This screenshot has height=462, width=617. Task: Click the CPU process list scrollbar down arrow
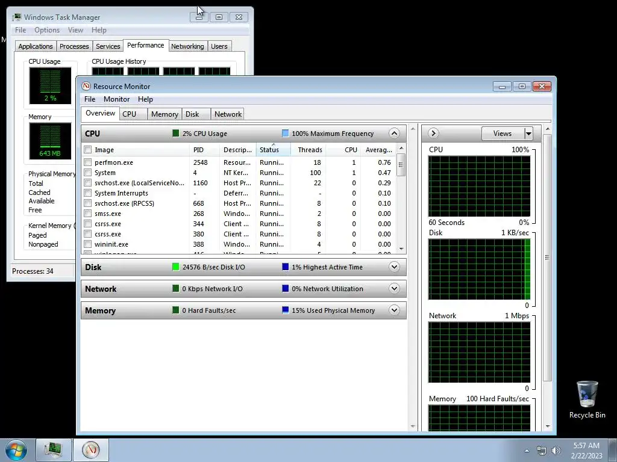401,248
